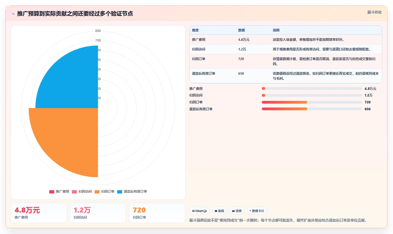
Task: Click the 归因订单 cell in the table
Action: click(199, 59)
